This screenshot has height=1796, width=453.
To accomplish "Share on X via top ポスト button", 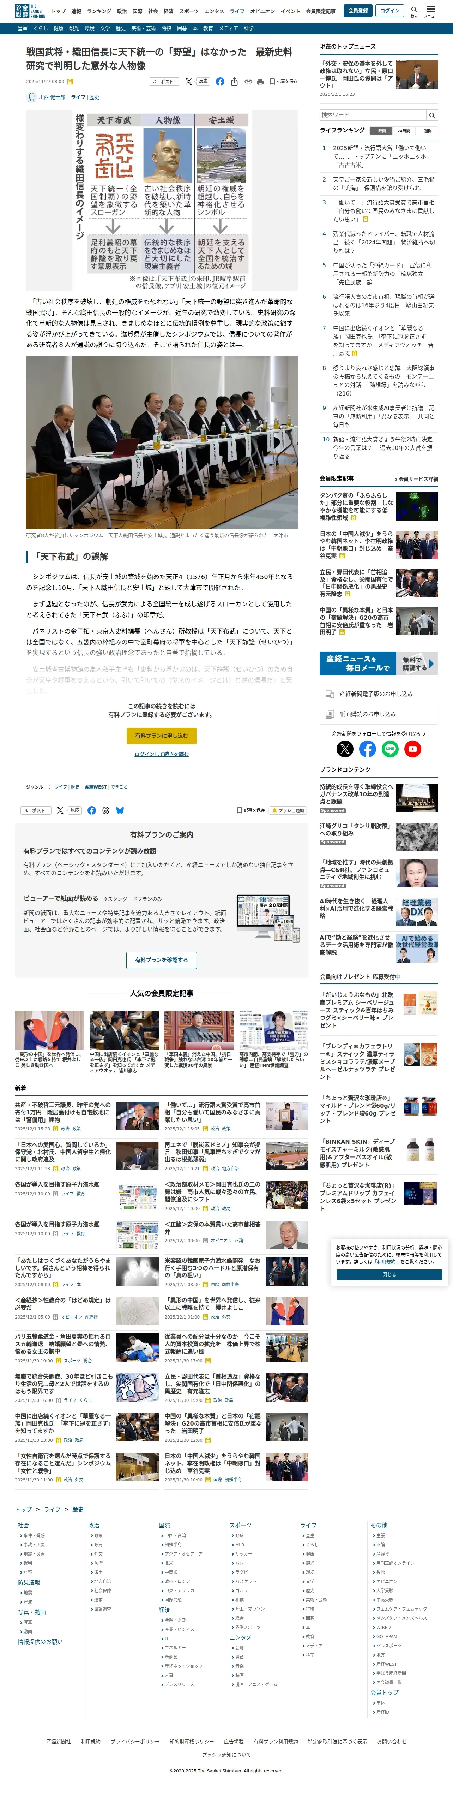I will (164, 82).
